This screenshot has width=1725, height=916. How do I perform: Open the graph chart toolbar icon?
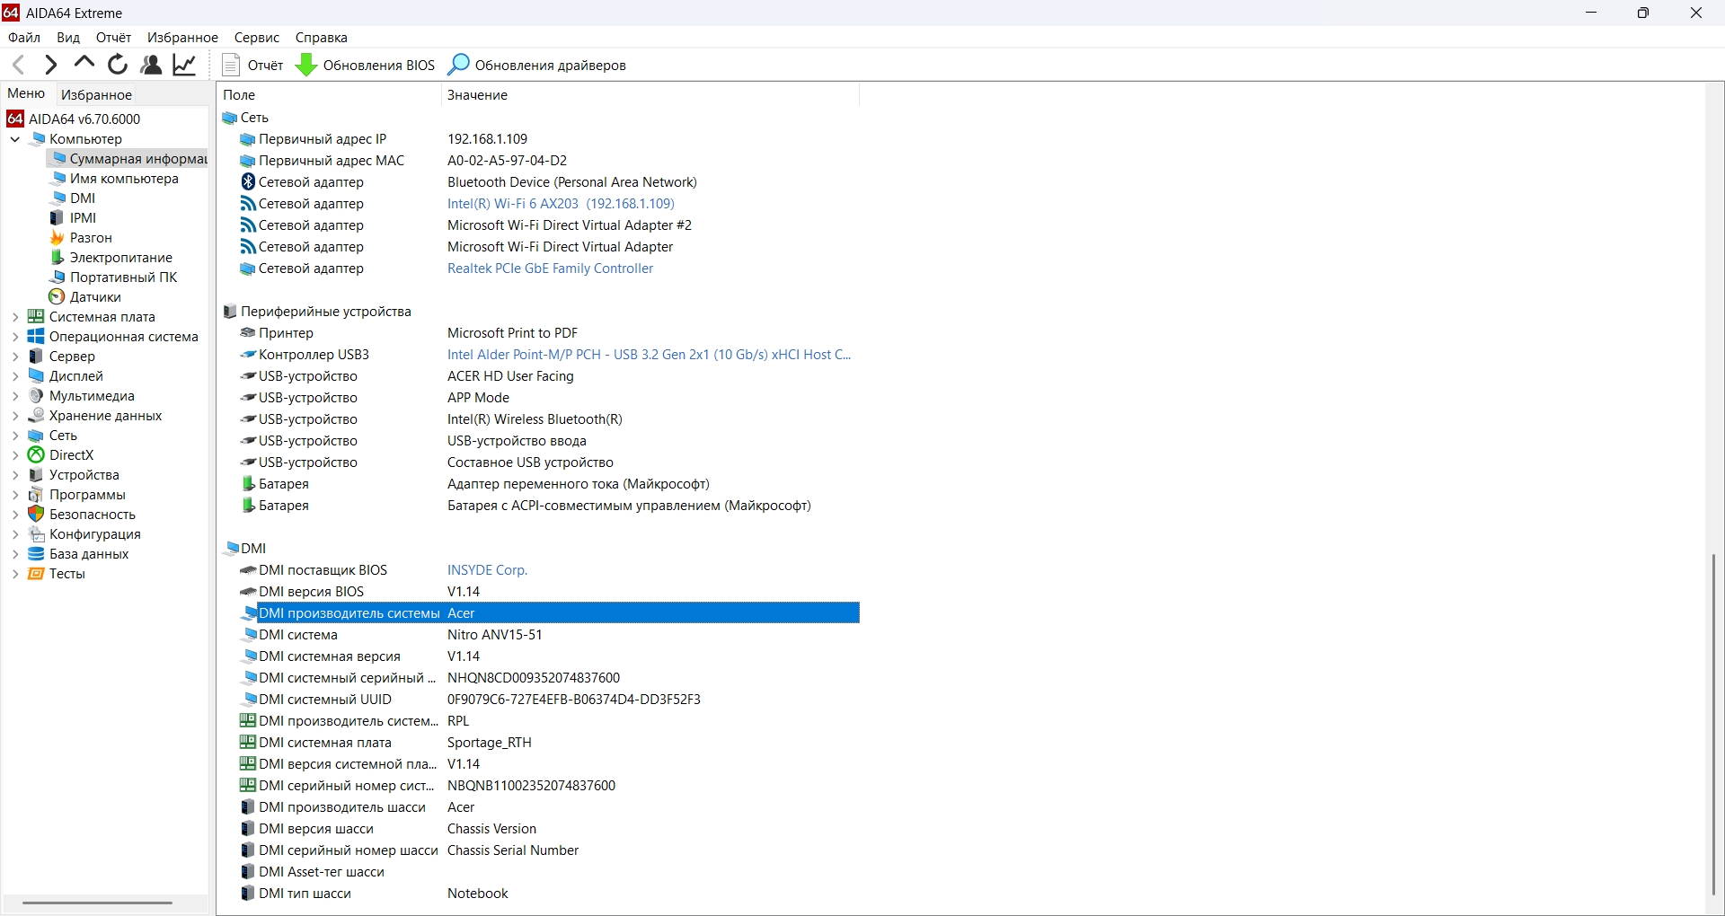point(184,65)
